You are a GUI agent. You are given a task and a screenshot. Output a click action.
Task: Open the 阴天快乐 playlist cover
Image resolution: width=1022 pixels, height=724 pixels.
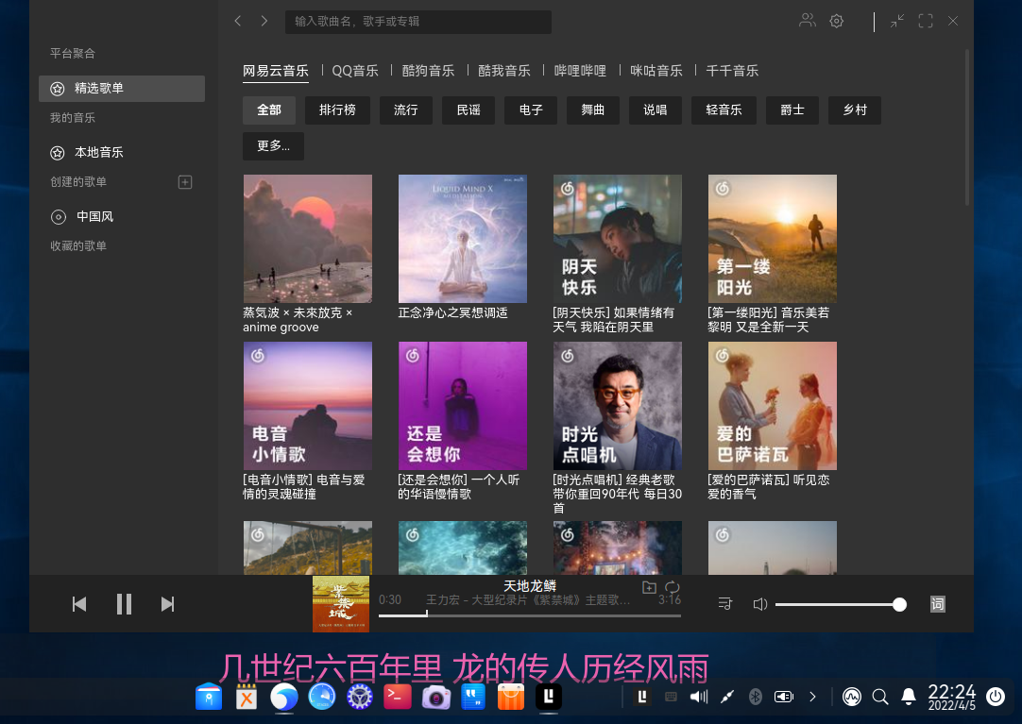[x=617, y=238]
